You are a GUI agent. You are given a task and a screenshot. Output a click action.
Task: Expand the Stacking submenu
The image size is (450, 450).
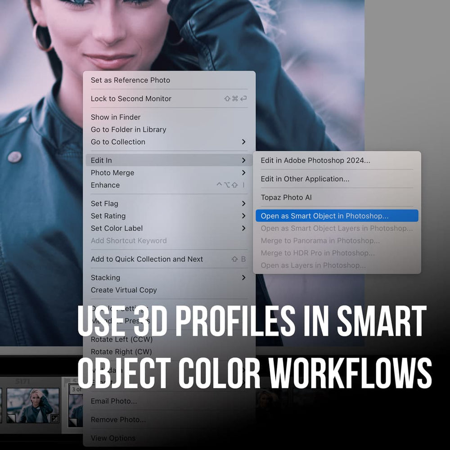[244, 278]
